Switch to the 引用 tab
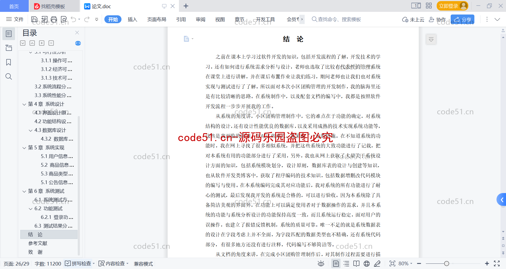506x269 pixels. [x=181, y=19]
